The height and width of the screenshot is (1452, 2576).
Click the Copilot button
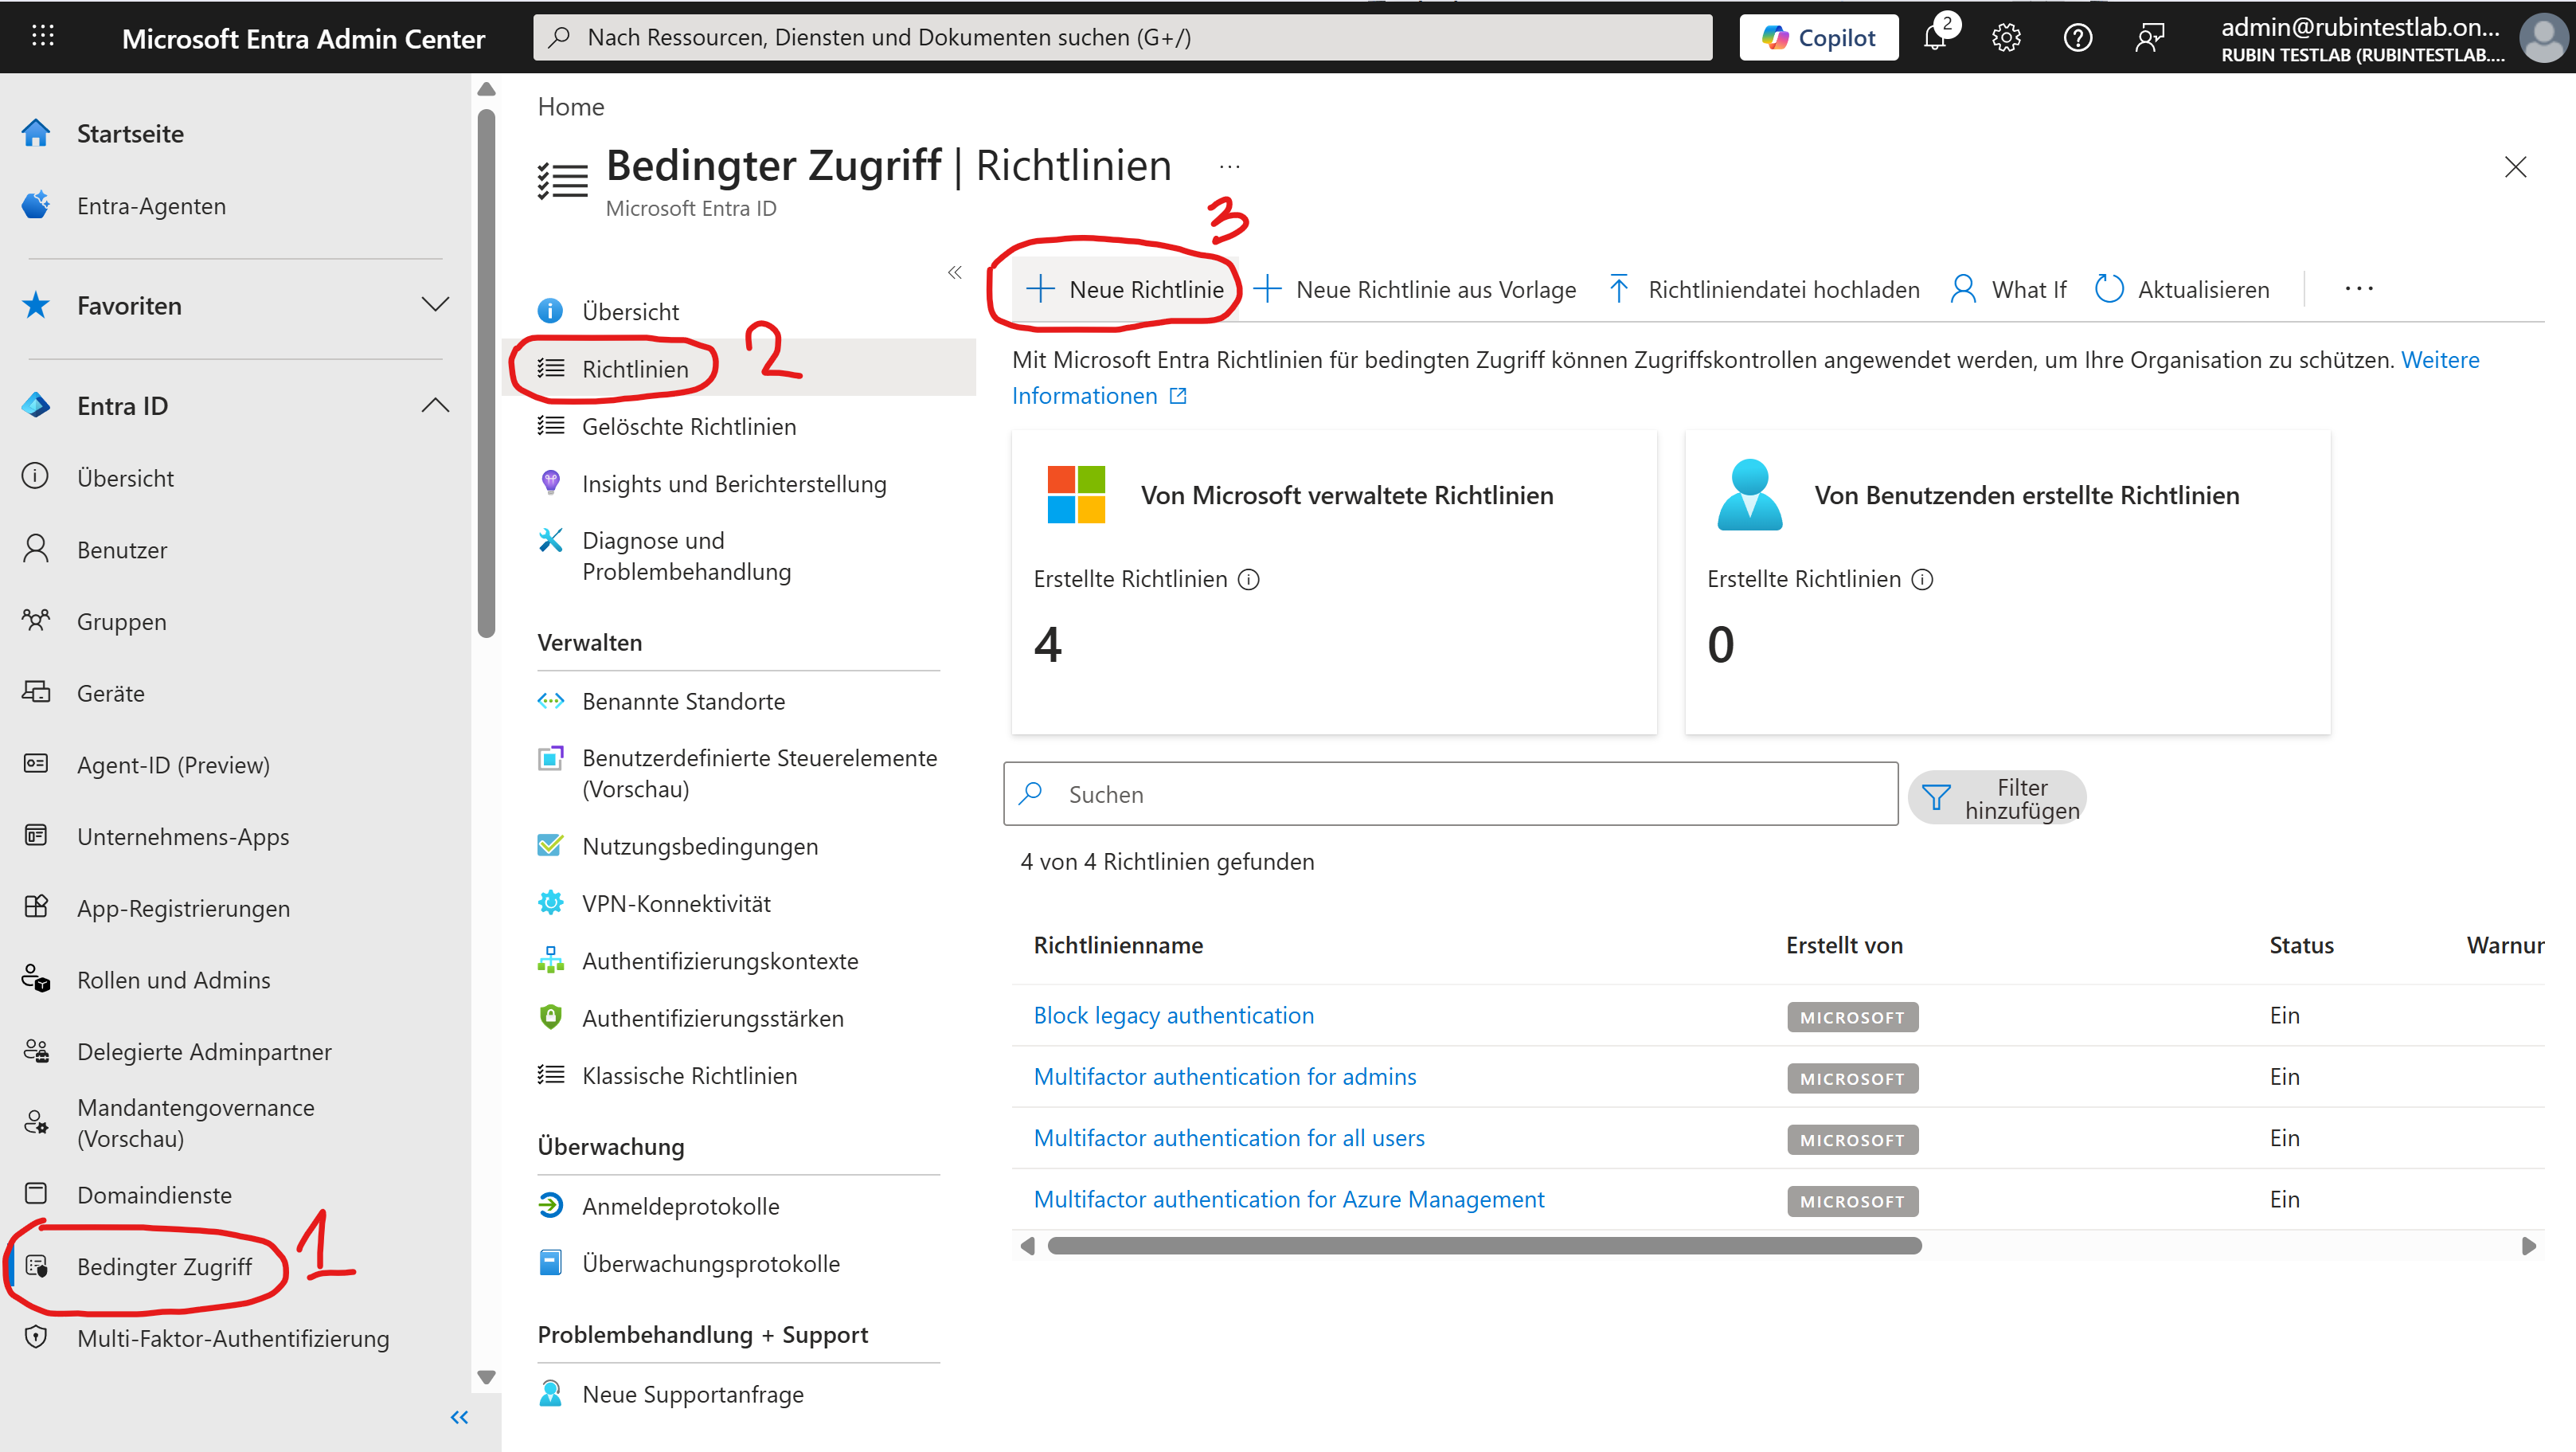1819,38
